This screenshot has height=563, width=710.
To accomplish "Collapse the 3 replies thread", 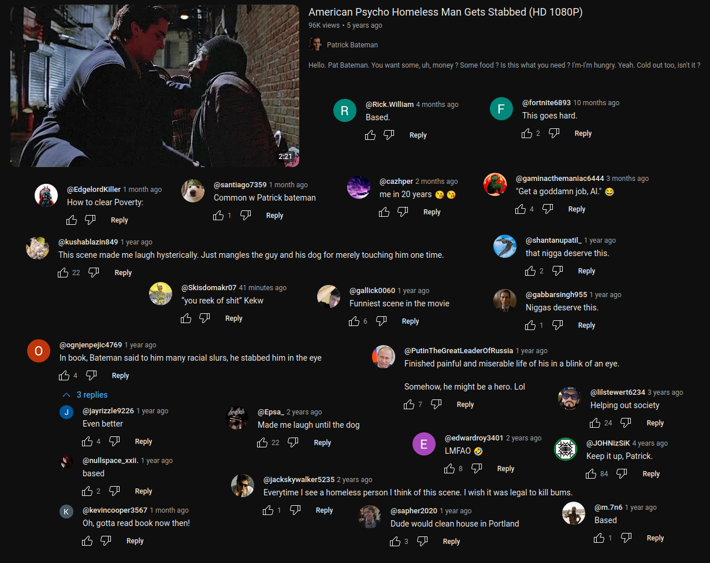I will (86, 395).
